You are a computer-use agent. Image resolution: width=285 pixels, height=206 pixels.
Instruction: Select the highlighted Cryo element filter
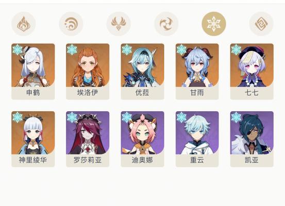point(214,24)
